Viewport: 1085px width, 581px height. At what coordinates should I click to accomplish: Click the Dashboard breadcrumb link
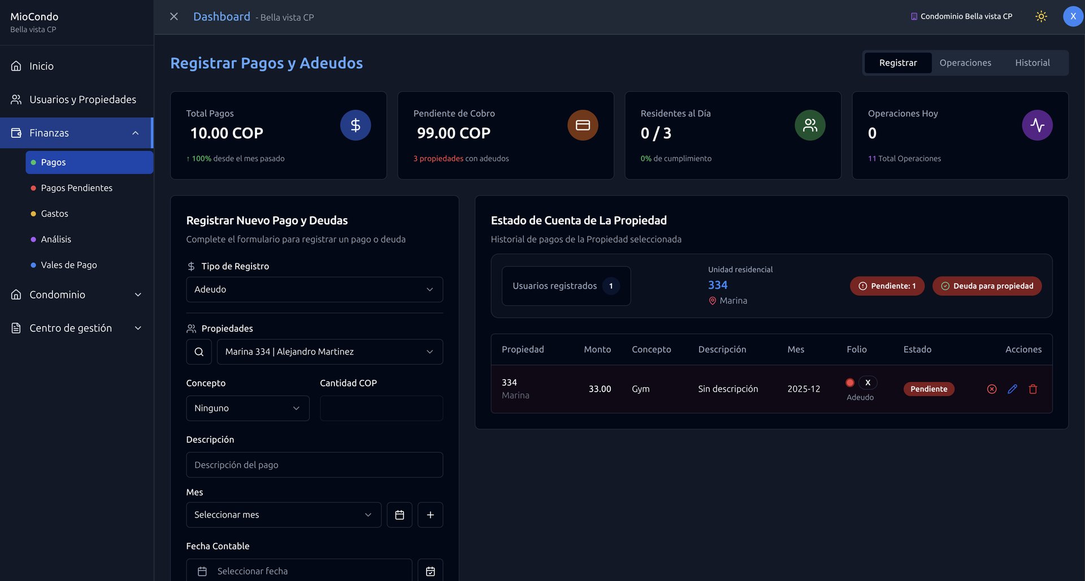(222, 16)
